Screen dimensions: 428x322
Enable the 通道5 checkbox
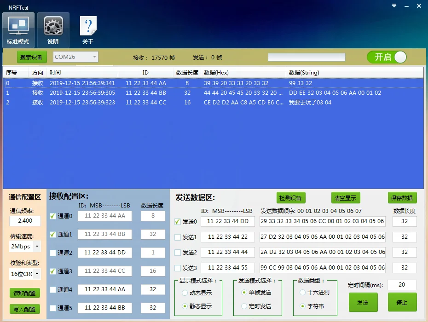coord(53,308)
